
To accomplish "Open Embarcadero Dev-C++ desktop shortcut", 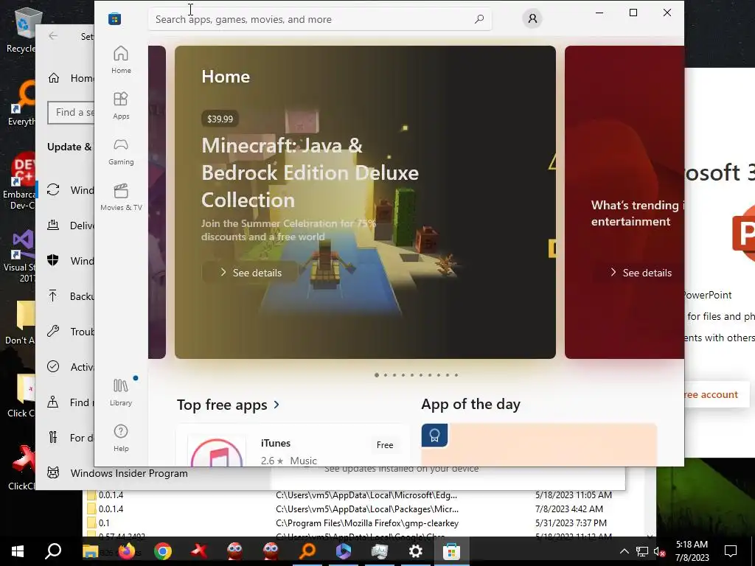I will (19, 182).
